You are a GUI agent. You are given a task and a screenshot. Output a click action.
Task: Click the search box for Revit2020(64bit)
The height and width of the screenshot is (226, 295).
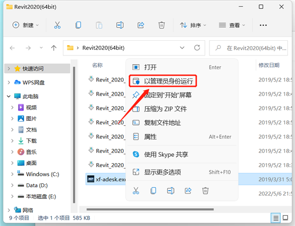tap(251, 48)
